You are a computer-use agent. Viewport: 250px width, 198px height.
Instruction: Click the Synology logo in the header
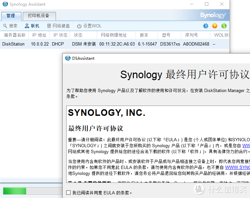tap(213, 16)
